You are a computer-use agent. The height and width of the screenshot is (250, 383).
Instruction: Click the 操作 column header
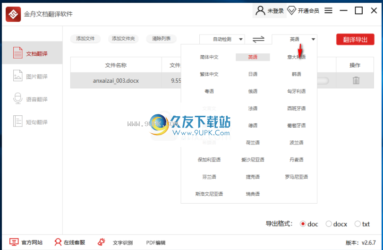pyautogui.click(x=355, y=65)
